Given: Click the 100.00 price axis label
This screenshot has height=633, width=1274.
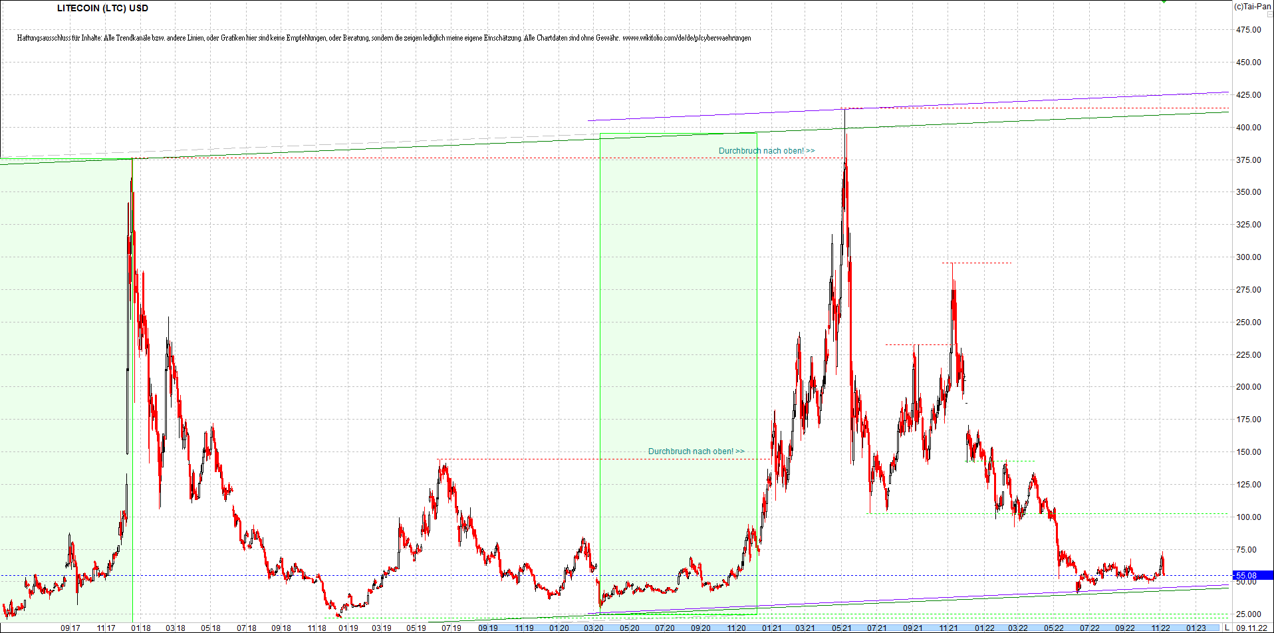Looking at the screenshot, I should point(1249,517).
